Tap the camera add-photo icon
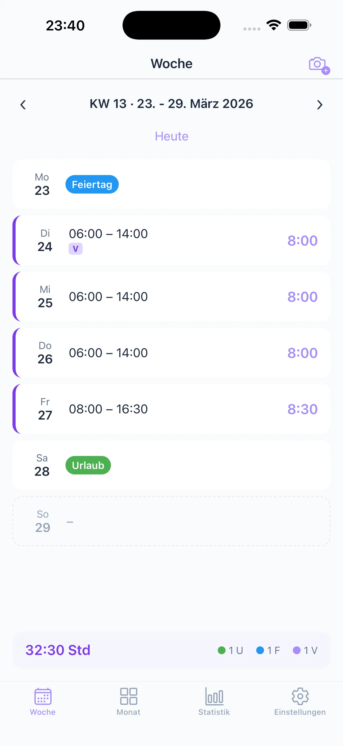 pos(318,65)
